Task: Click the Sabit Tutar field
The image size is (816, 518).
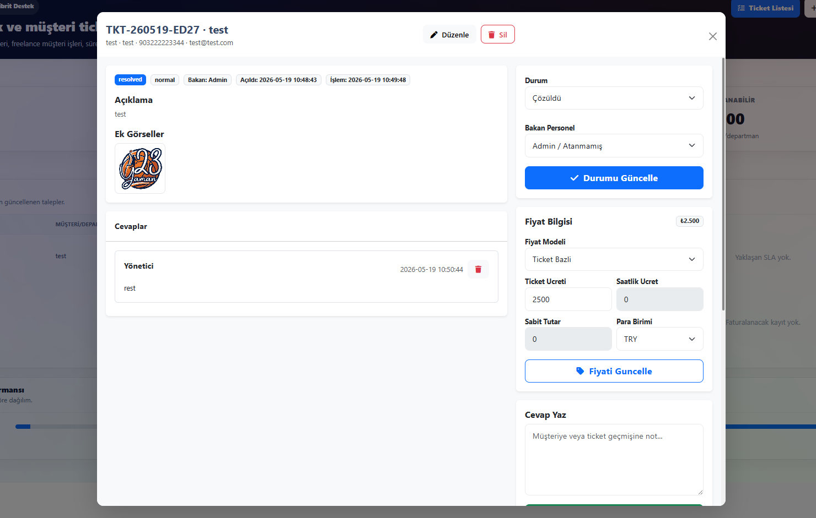Action: 568,339
